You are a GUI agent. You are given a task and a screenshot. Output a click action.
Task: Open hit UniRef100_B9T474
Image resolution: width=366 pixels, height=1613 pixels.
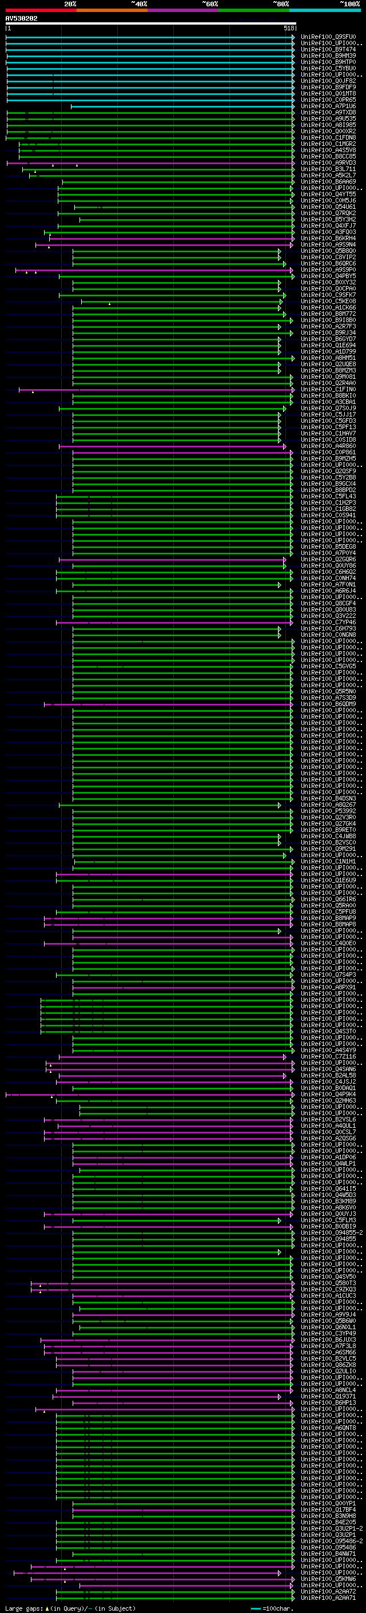click(328, 49)
